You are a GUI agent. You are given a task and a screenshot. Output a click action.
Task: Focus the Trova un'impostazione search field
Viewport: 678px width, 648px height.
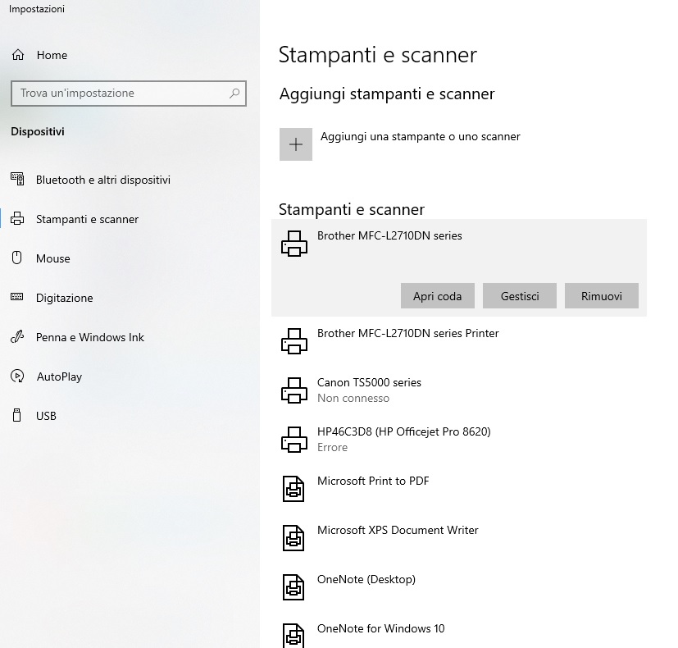pos(129,93)
